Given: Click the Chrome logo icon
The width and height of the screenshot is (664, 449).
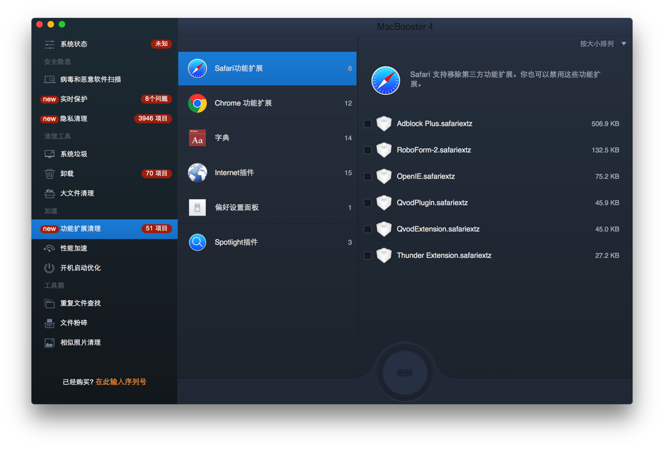Looking at the screenshot, I should [x=197, y=103].
